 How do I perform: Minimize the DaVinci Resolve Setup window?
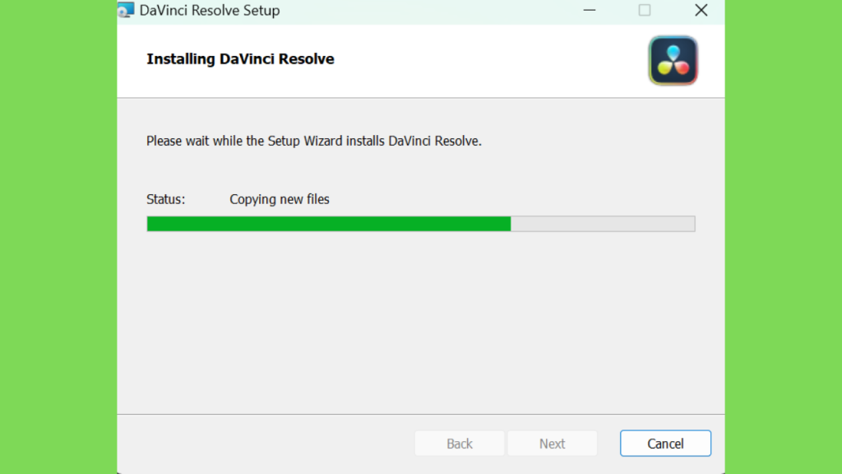[590, 10]
